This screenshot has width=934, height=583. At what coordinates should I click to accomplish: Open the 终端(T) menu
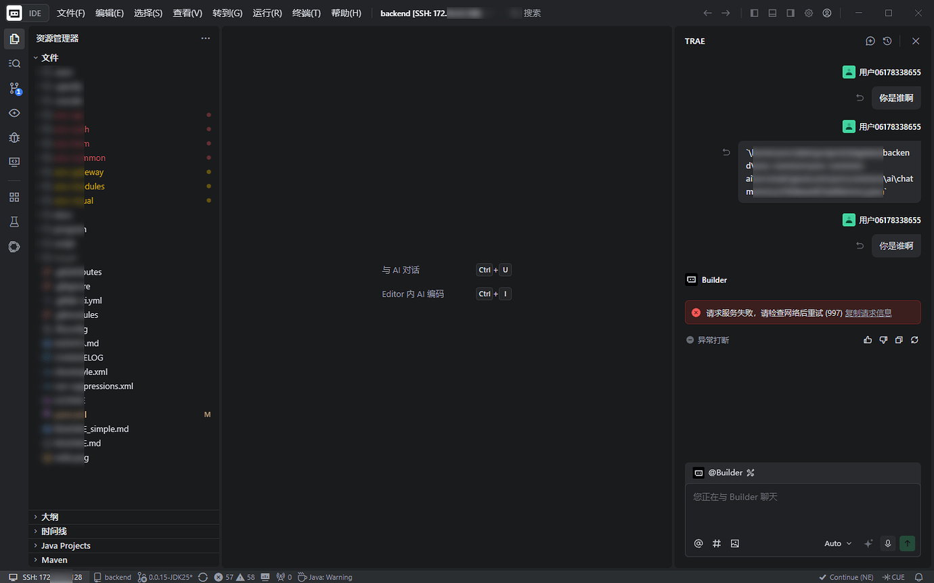point(307,13)
